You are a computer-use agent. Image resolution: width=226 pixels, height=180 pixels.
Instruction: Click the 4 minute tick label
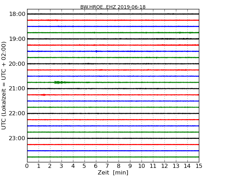click(x=73, y=166)
